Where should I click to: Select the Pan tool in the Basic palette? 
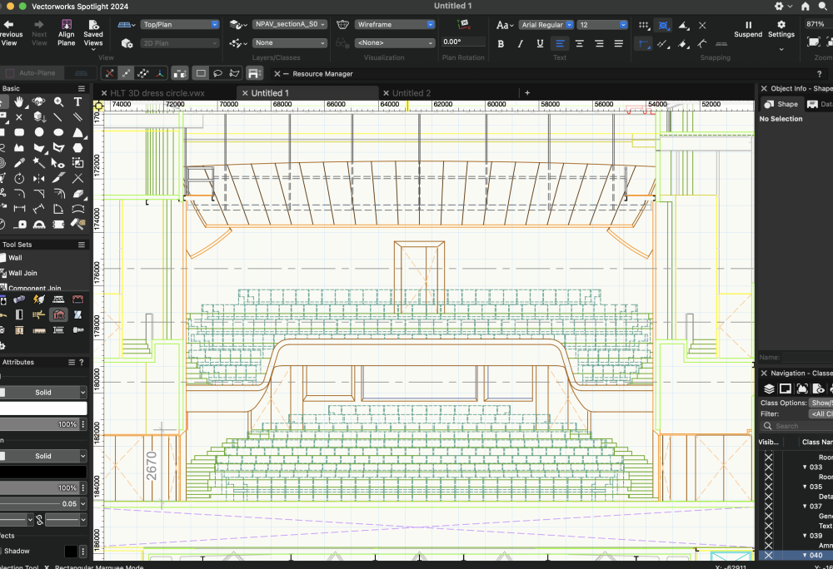coord(18,101)
